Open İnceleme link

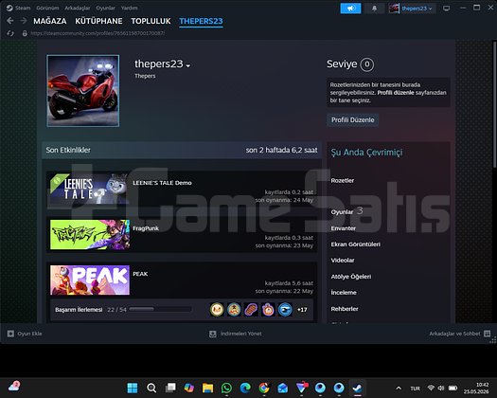point(344,293)
